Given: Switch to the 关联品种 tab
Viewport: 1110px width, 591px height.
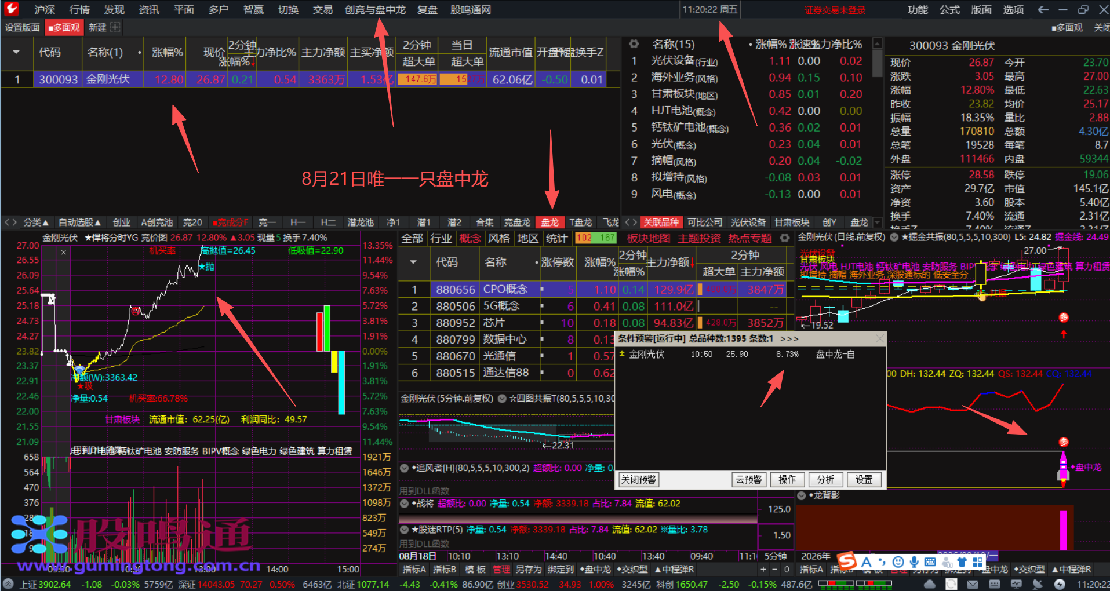Looking at the screenshot, I should coord(661,222).
